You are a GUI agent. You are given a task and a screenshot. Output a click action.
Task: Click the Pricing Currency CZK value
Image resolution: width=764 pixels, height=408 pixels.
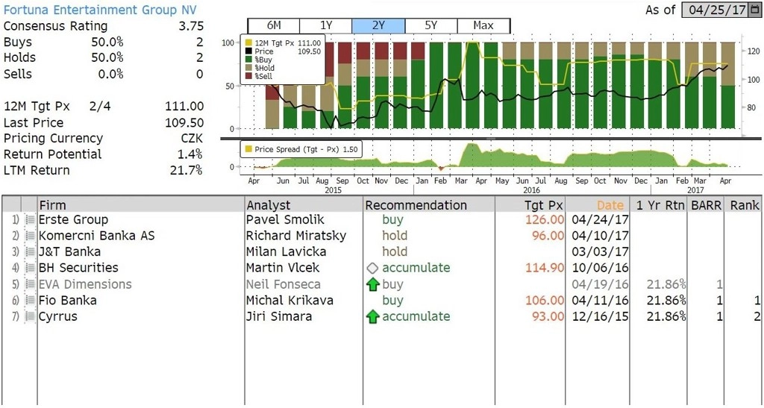(192, 138)
